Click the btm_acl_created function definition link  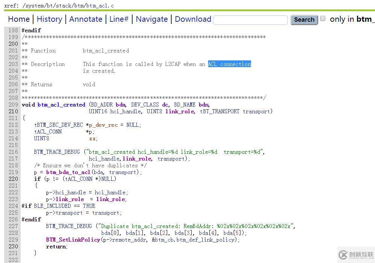pyautogui.click(x=62, y=105)
